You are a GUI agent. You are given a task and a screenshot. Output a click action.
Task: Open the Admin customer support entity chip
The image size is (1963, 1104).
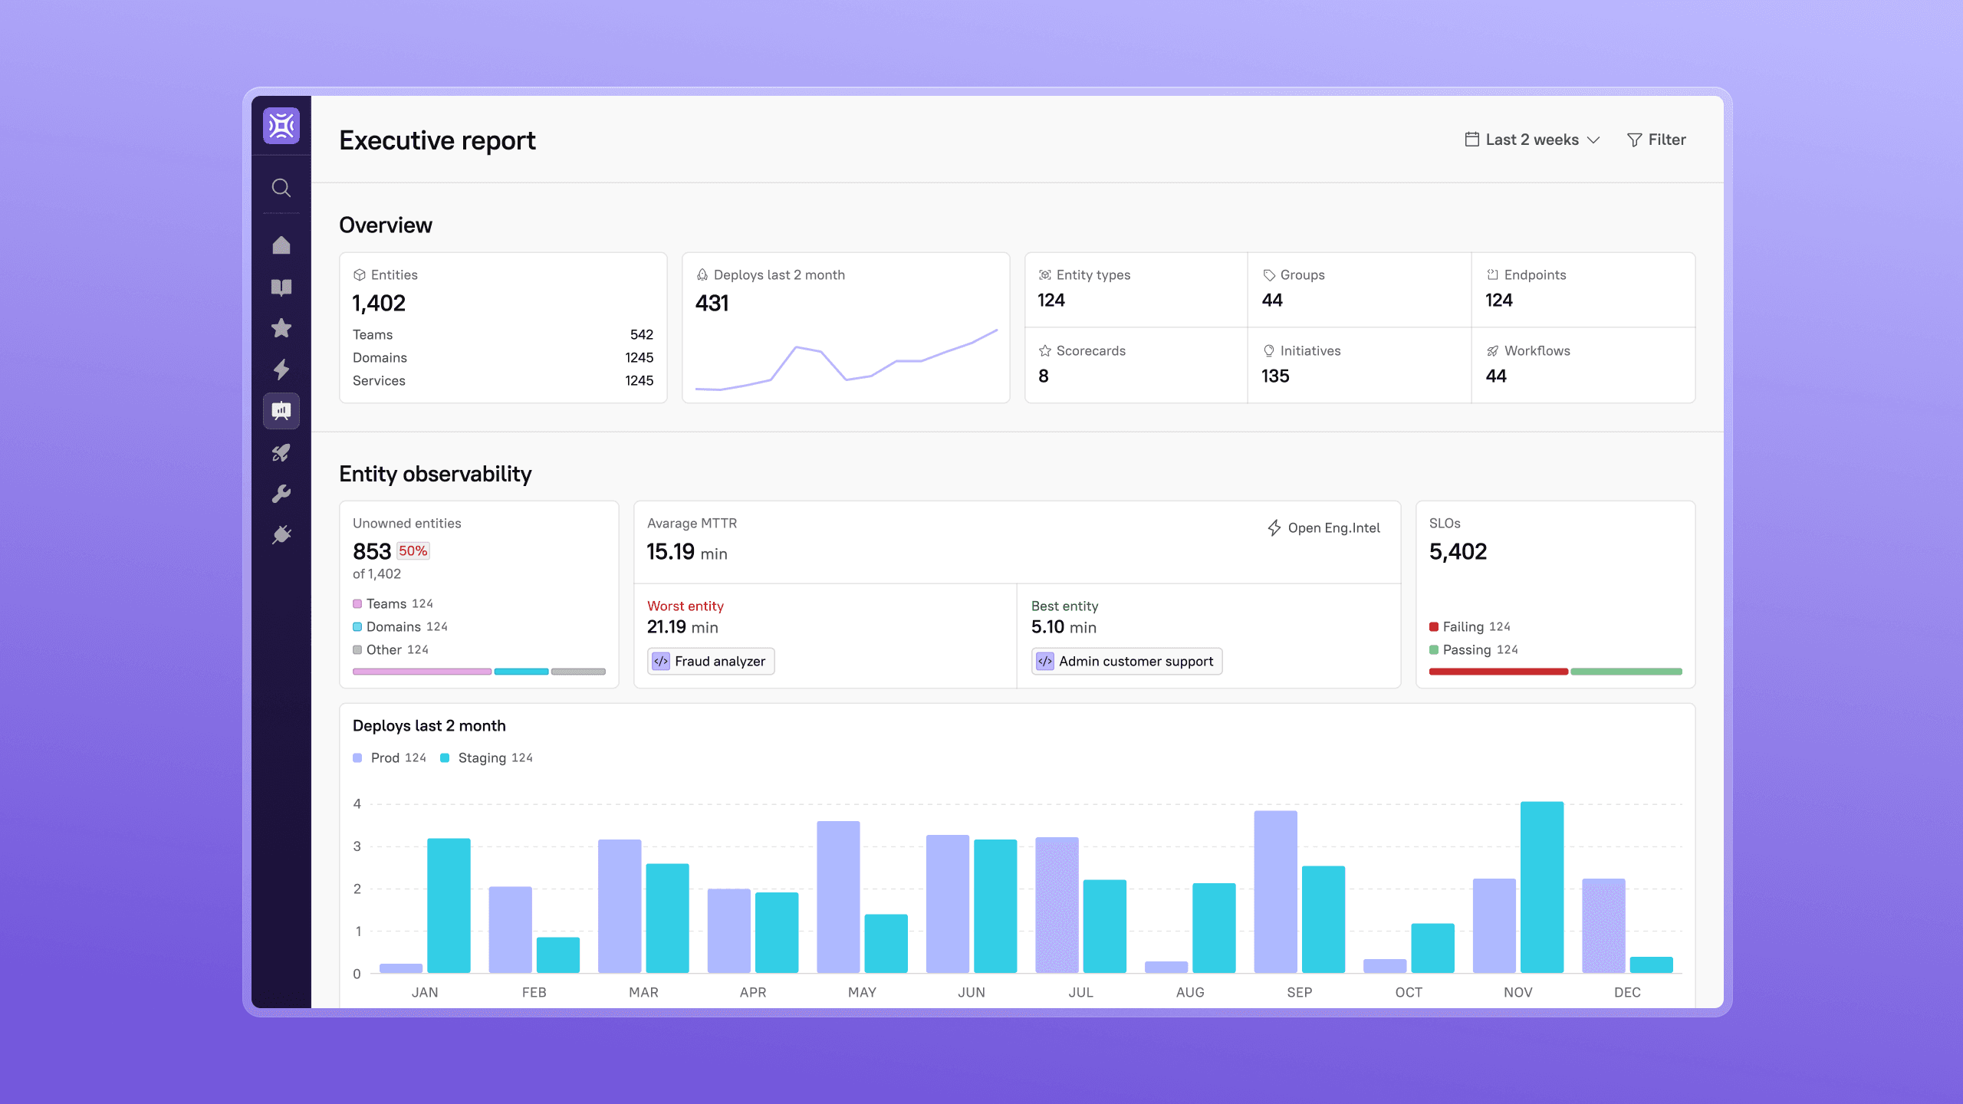1126,661
